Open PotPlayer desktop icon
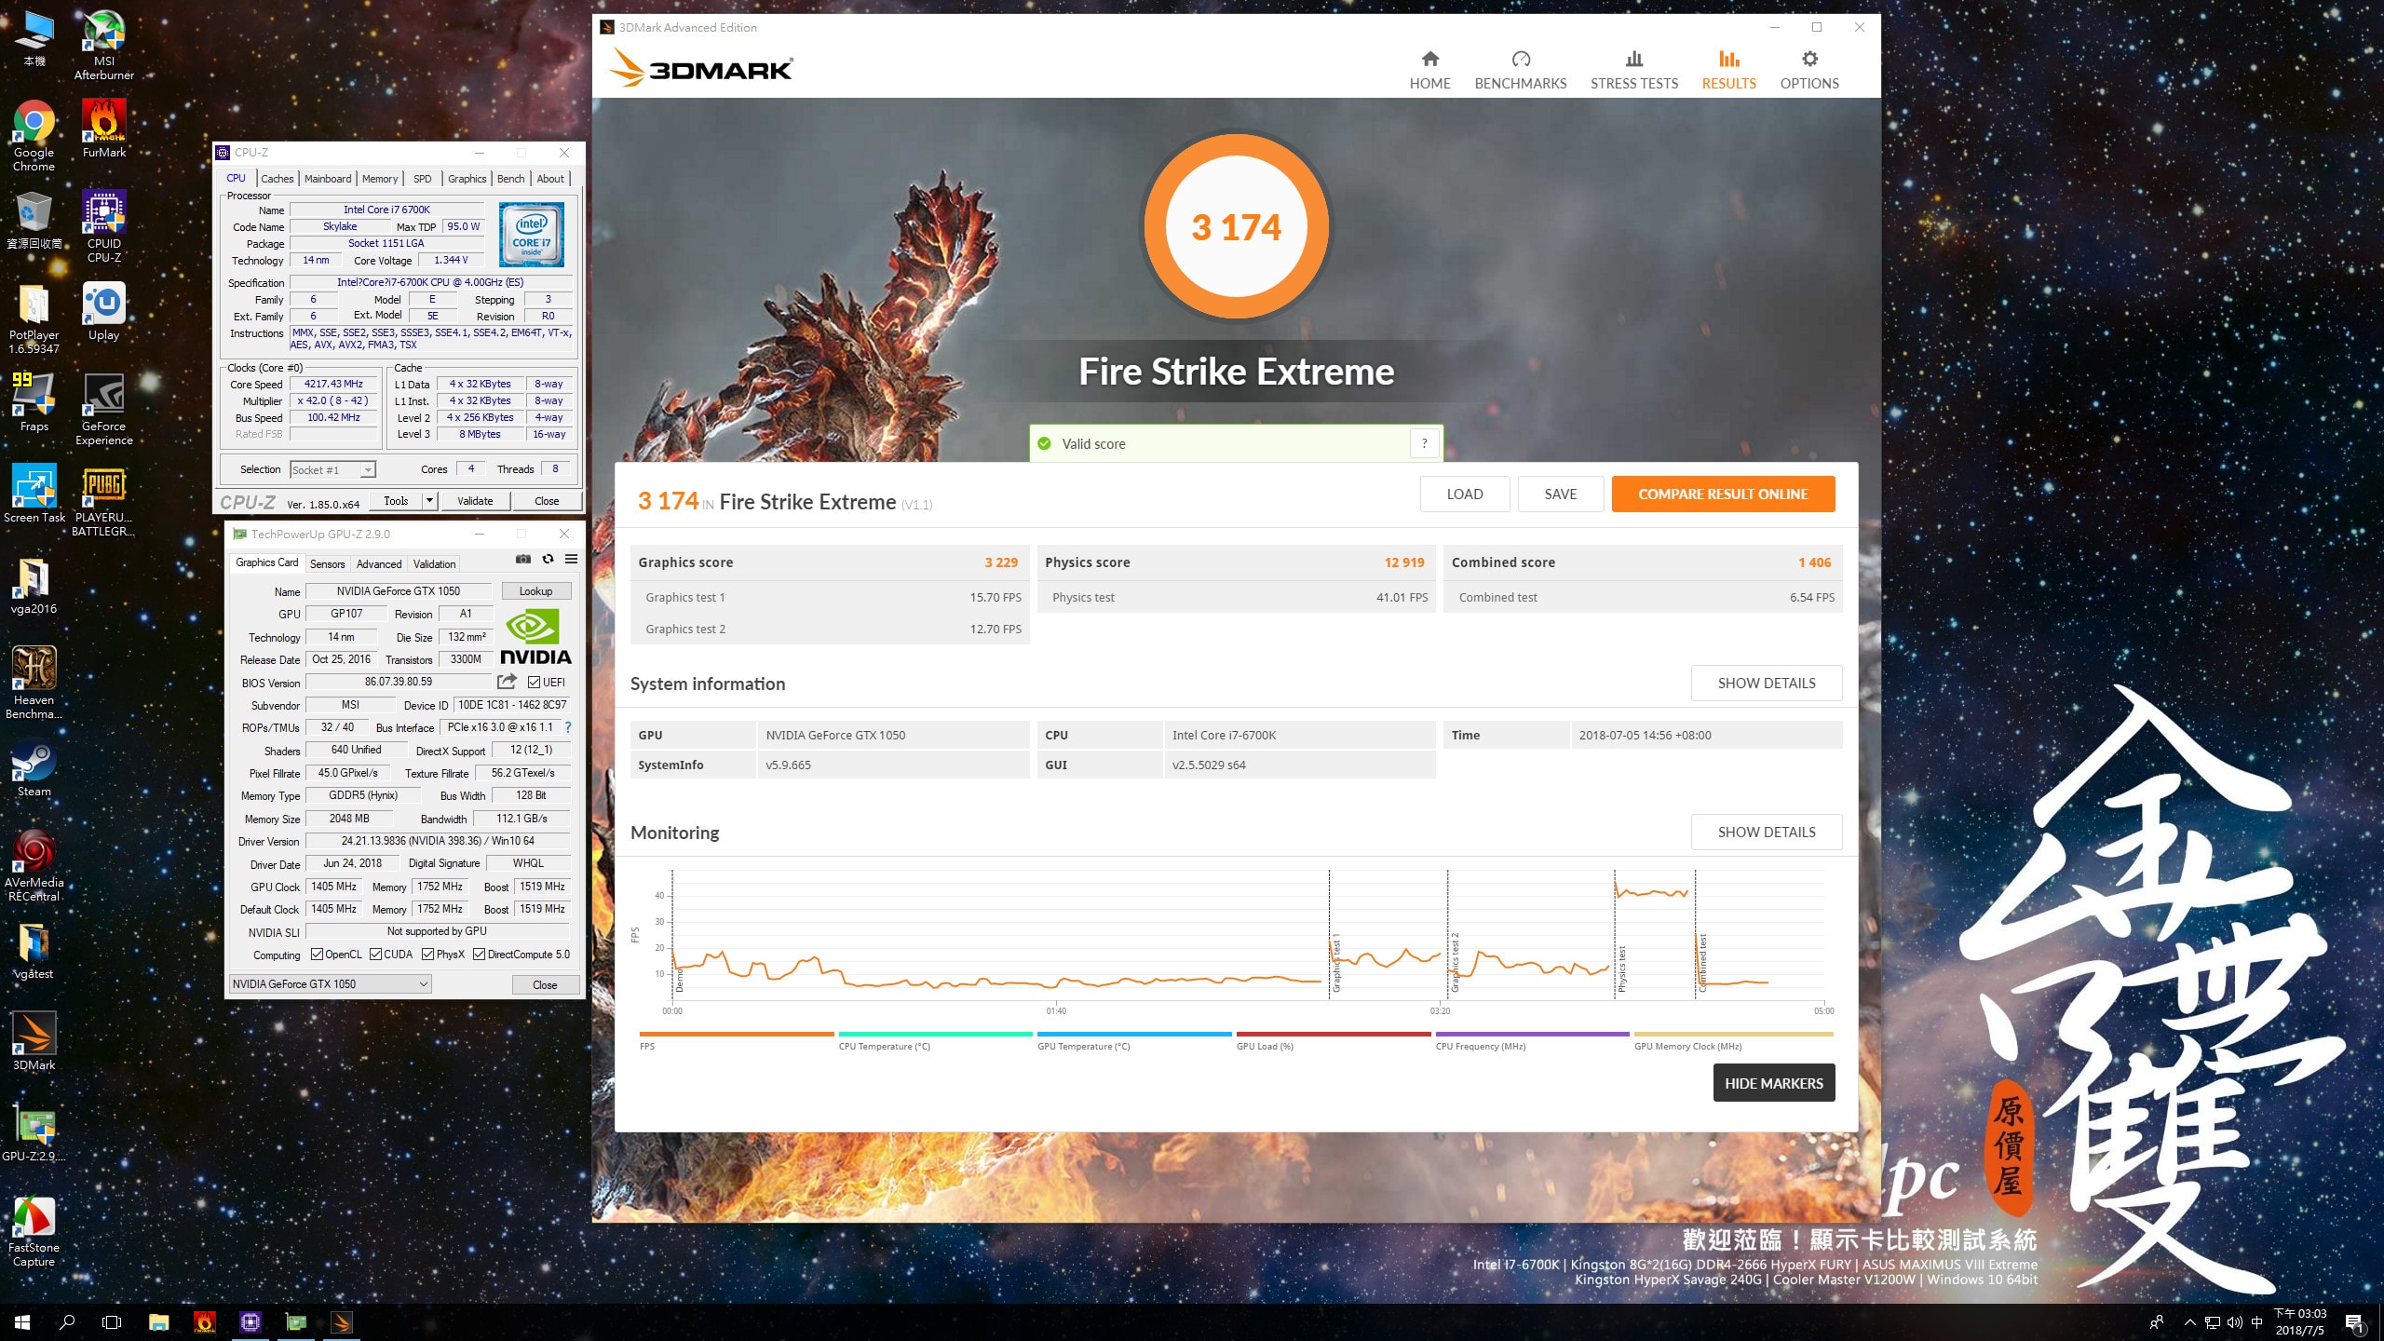 point(34,319)
